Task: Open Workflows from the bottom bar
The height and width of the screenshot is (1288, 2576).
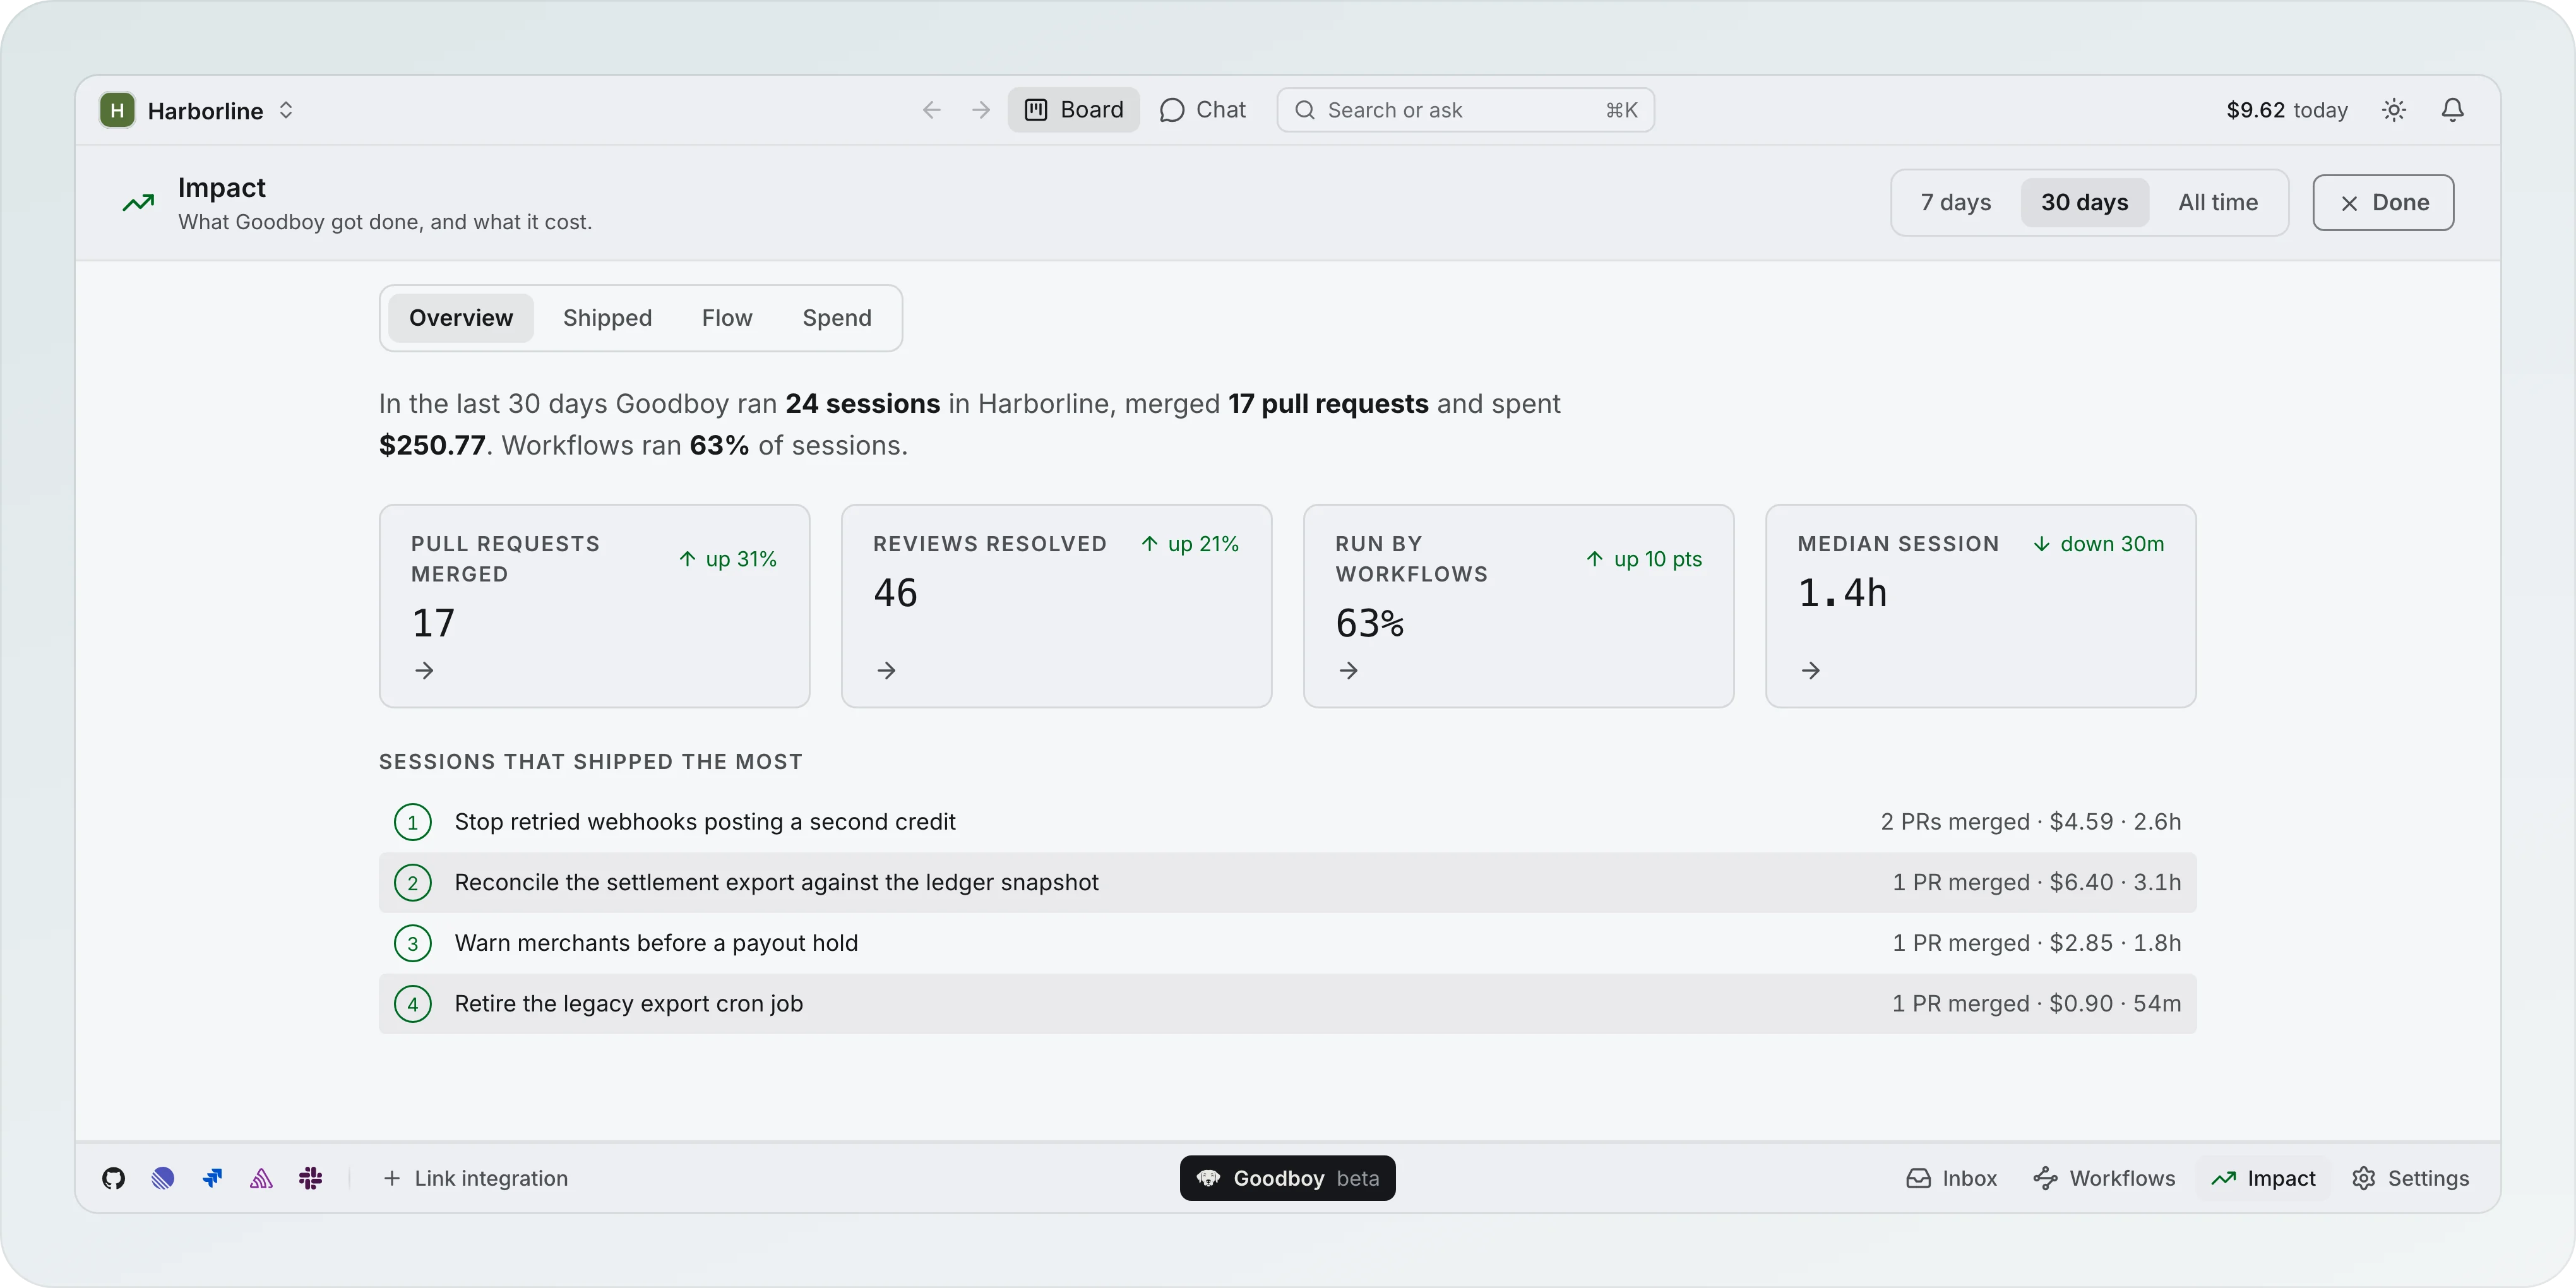Action: tap(2104, 1178)
